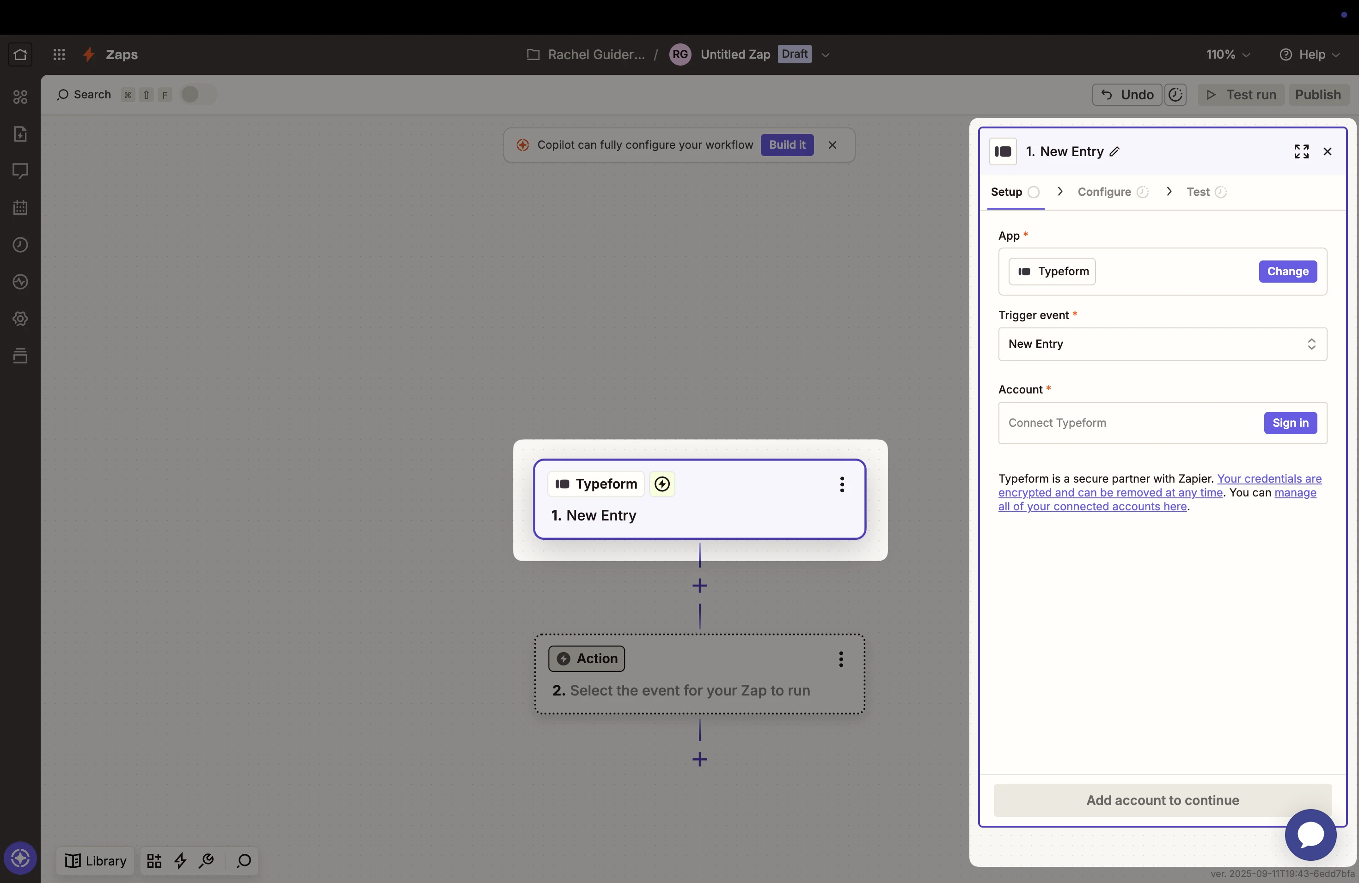Click the version history icon beside Undo
Image resolution: width=1359 pixels, height=883 pixels.
[1175, 95]
